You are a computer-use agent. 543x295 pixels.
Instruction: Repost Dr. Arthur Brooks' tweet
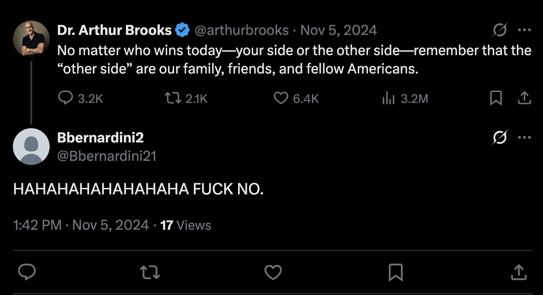pyautogui.click(x=172, y=98)
